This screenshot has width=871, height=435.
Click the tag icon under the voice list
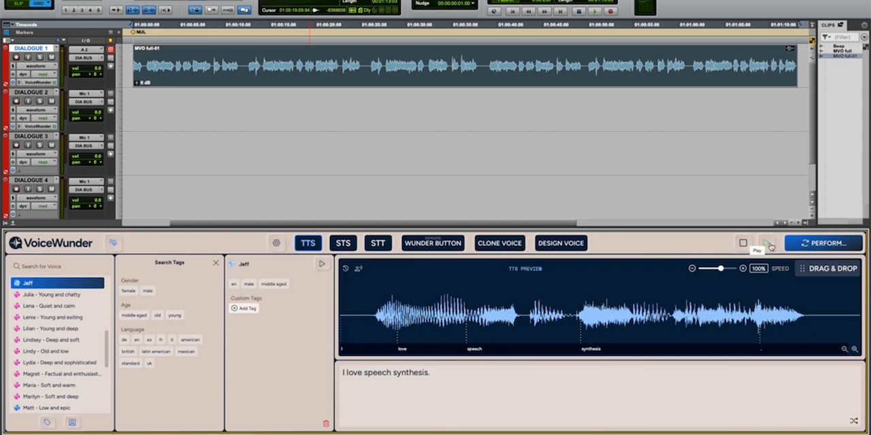click(47, 422)
